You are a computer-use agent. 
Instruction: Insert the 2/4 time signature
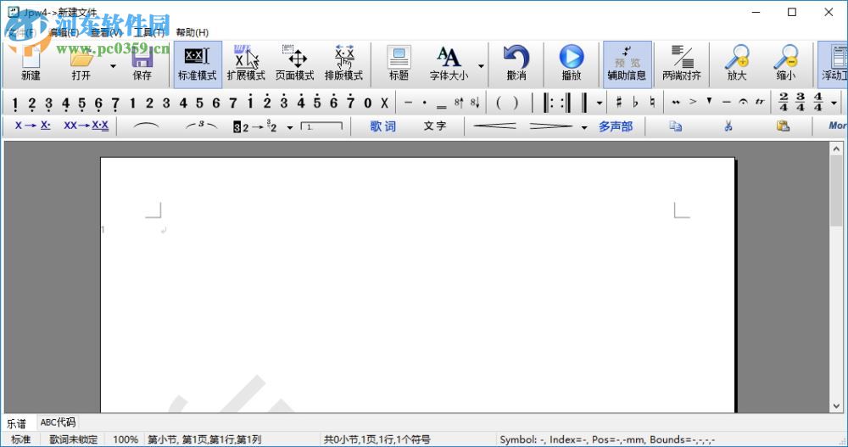point(784,103)
